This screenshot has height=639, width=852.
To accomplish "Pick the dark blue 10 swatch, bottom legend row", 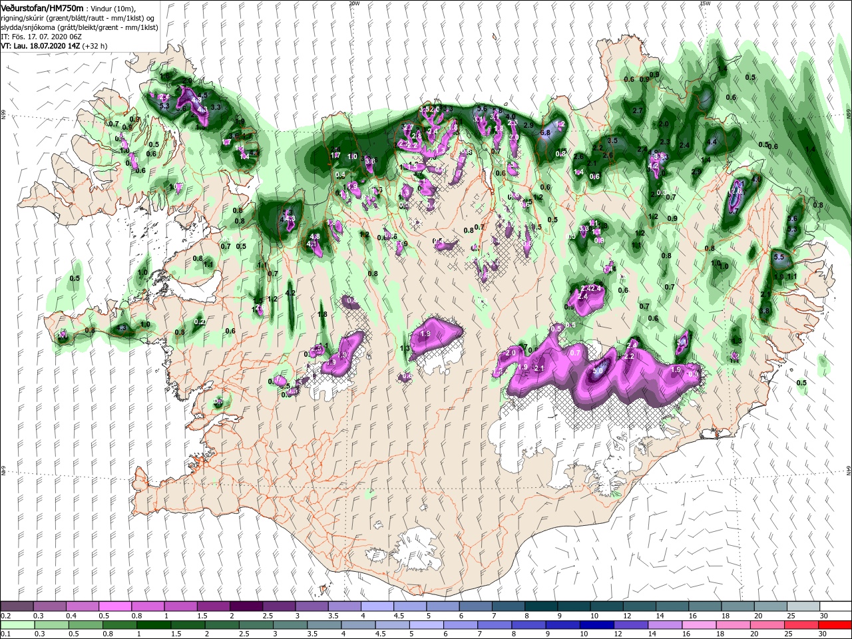I will [596, 625].
